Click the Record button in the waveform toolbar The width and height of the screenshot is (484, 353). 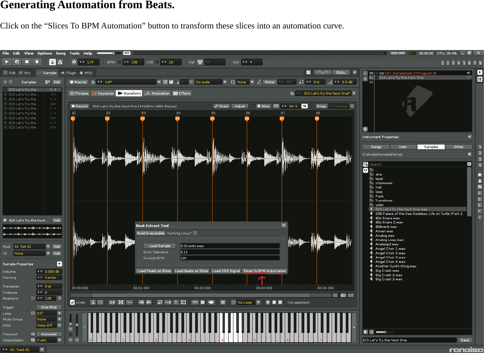(79, 106)
